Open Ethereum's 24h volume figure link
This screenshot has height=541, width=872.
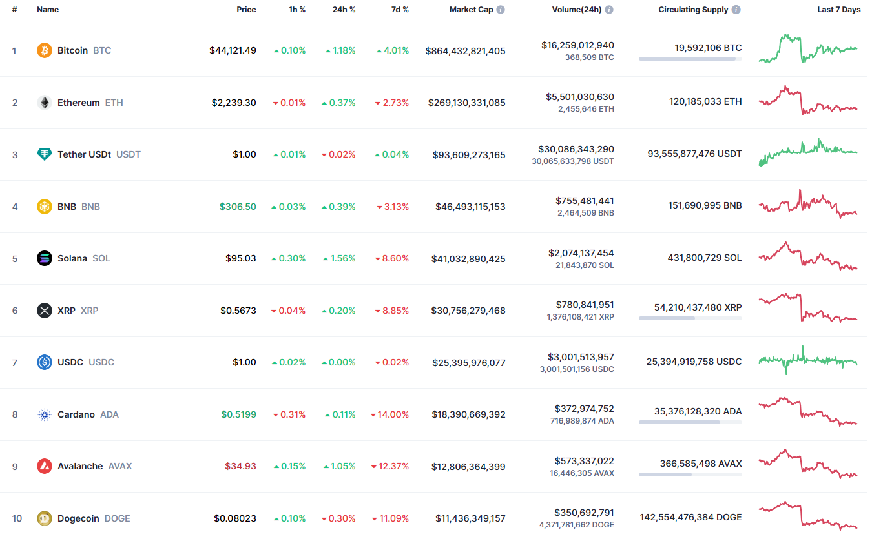[579, 97]
